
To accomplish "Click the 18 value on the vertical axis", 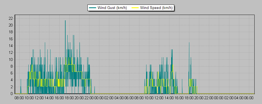I will point(11,32).
